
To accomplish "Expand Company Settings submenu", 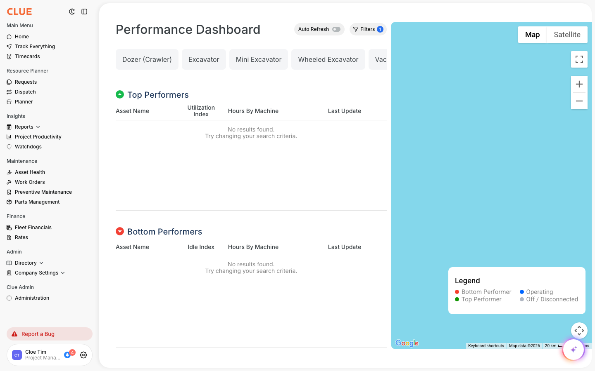I will 63,273.
